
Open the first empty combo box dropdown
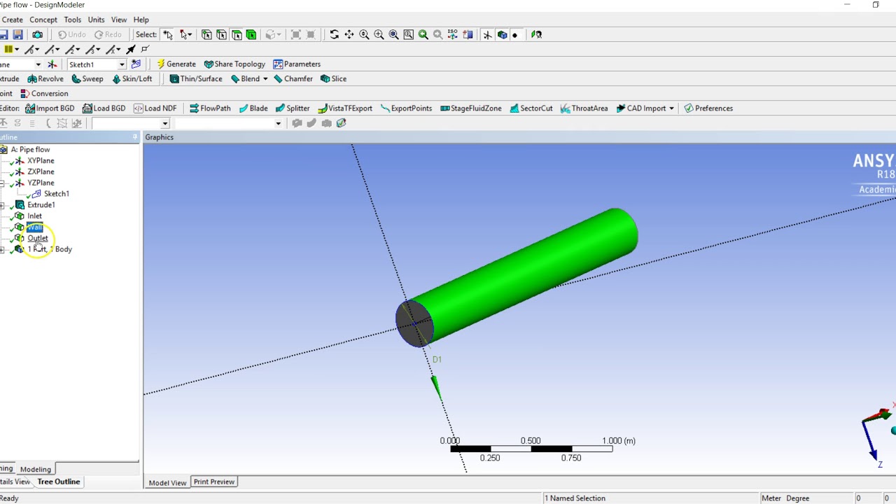[x=165, y=124]
